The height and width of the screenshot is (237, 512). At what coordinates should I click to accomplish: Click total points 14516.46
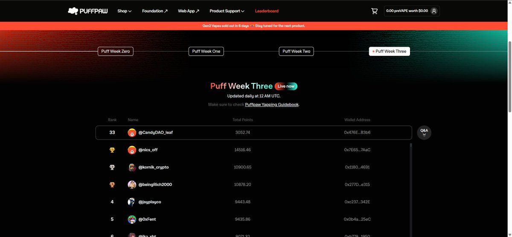[x=243, y=150]
